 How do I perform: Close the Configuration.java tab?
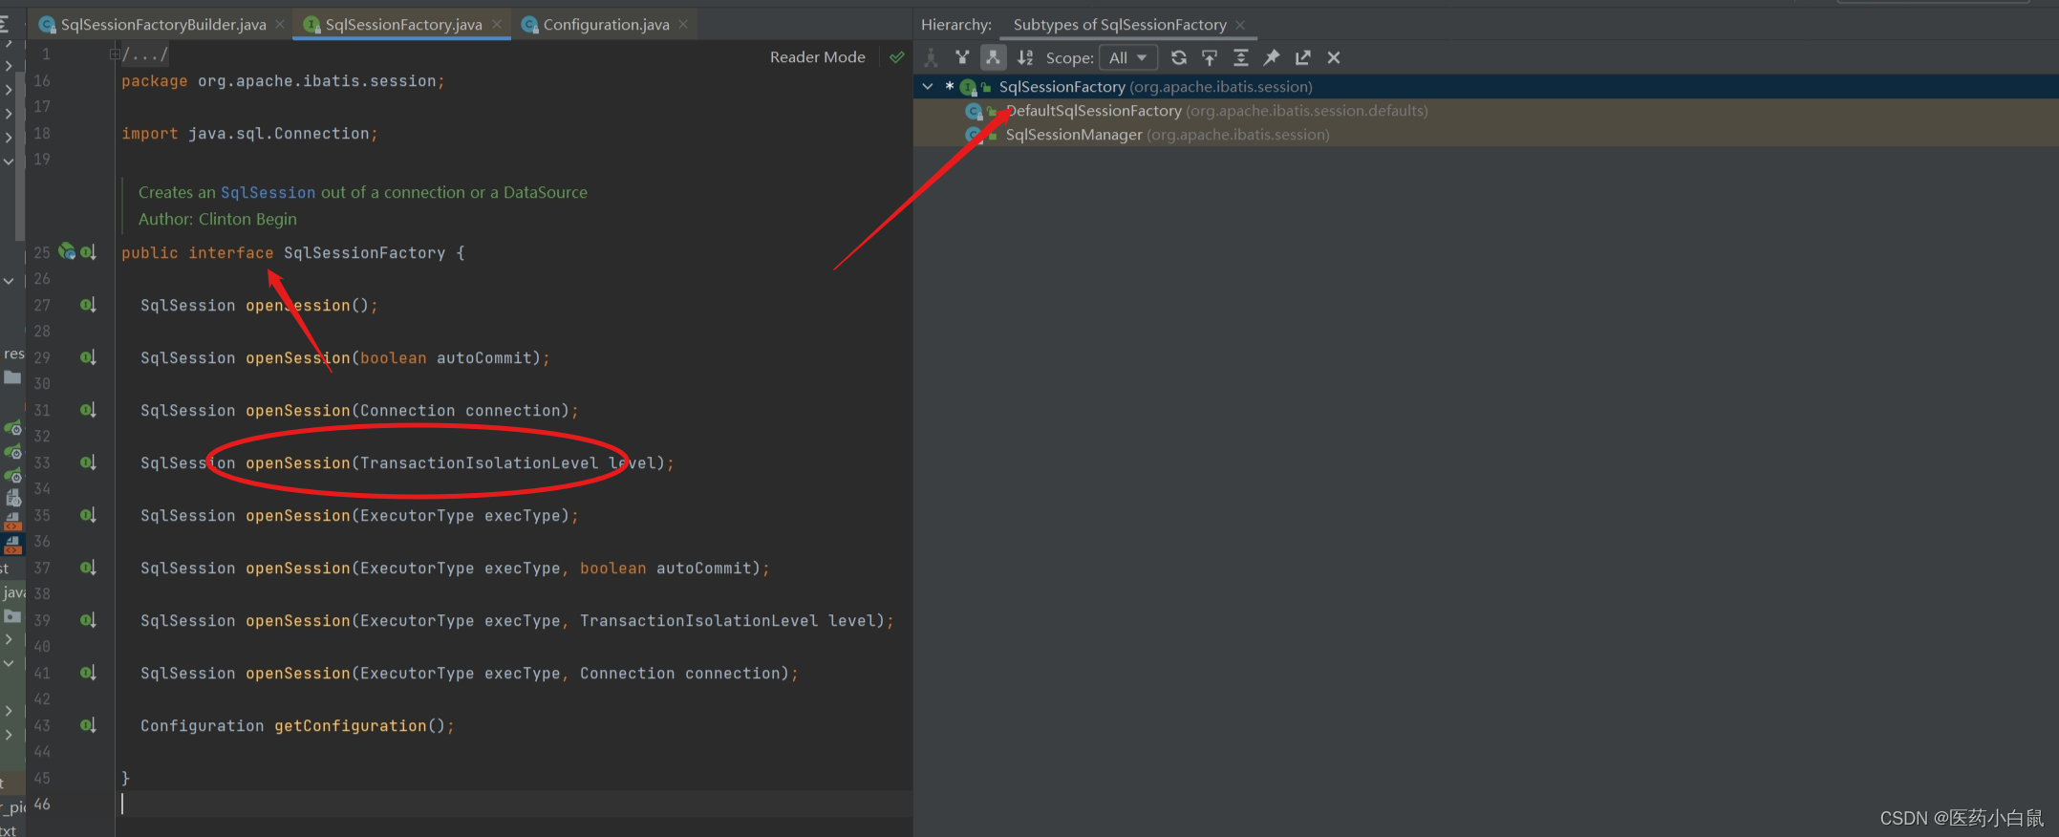pyautogui.click(x=683, y=24)
